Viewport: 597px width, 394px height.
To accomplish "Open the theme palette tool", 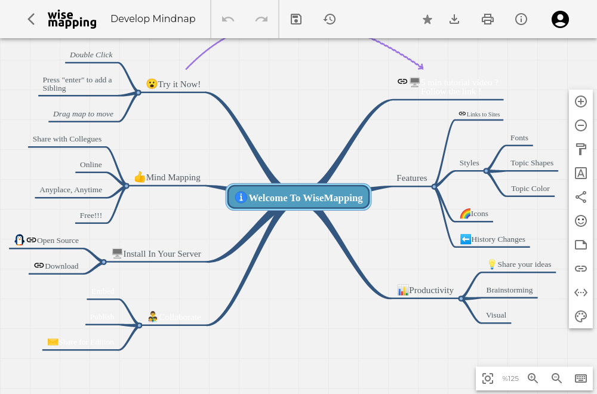I will pyautogui.click(x=581, y=316).
